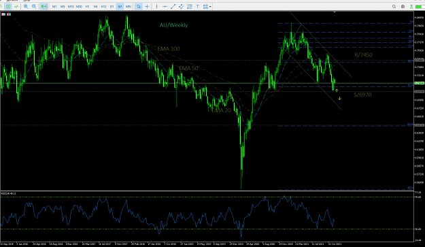Activate the crosshair tool
The width and height of the screenshot is (425, 247).
point(147,6)
